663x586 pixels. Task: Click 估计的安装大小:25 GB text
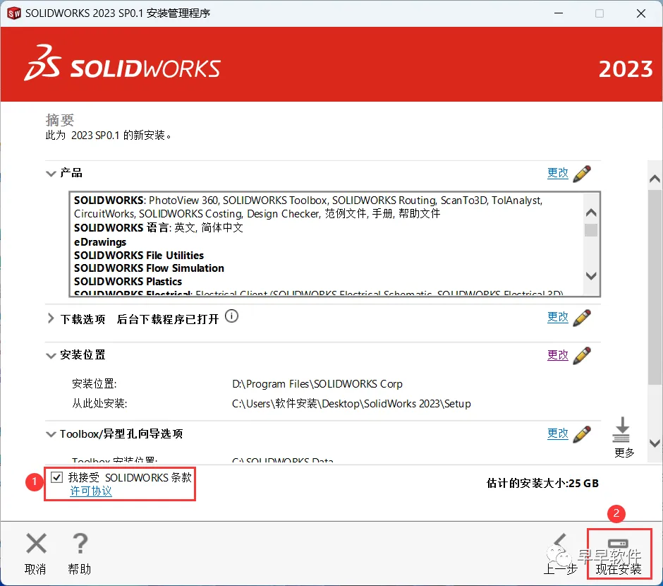click(542, 483)
